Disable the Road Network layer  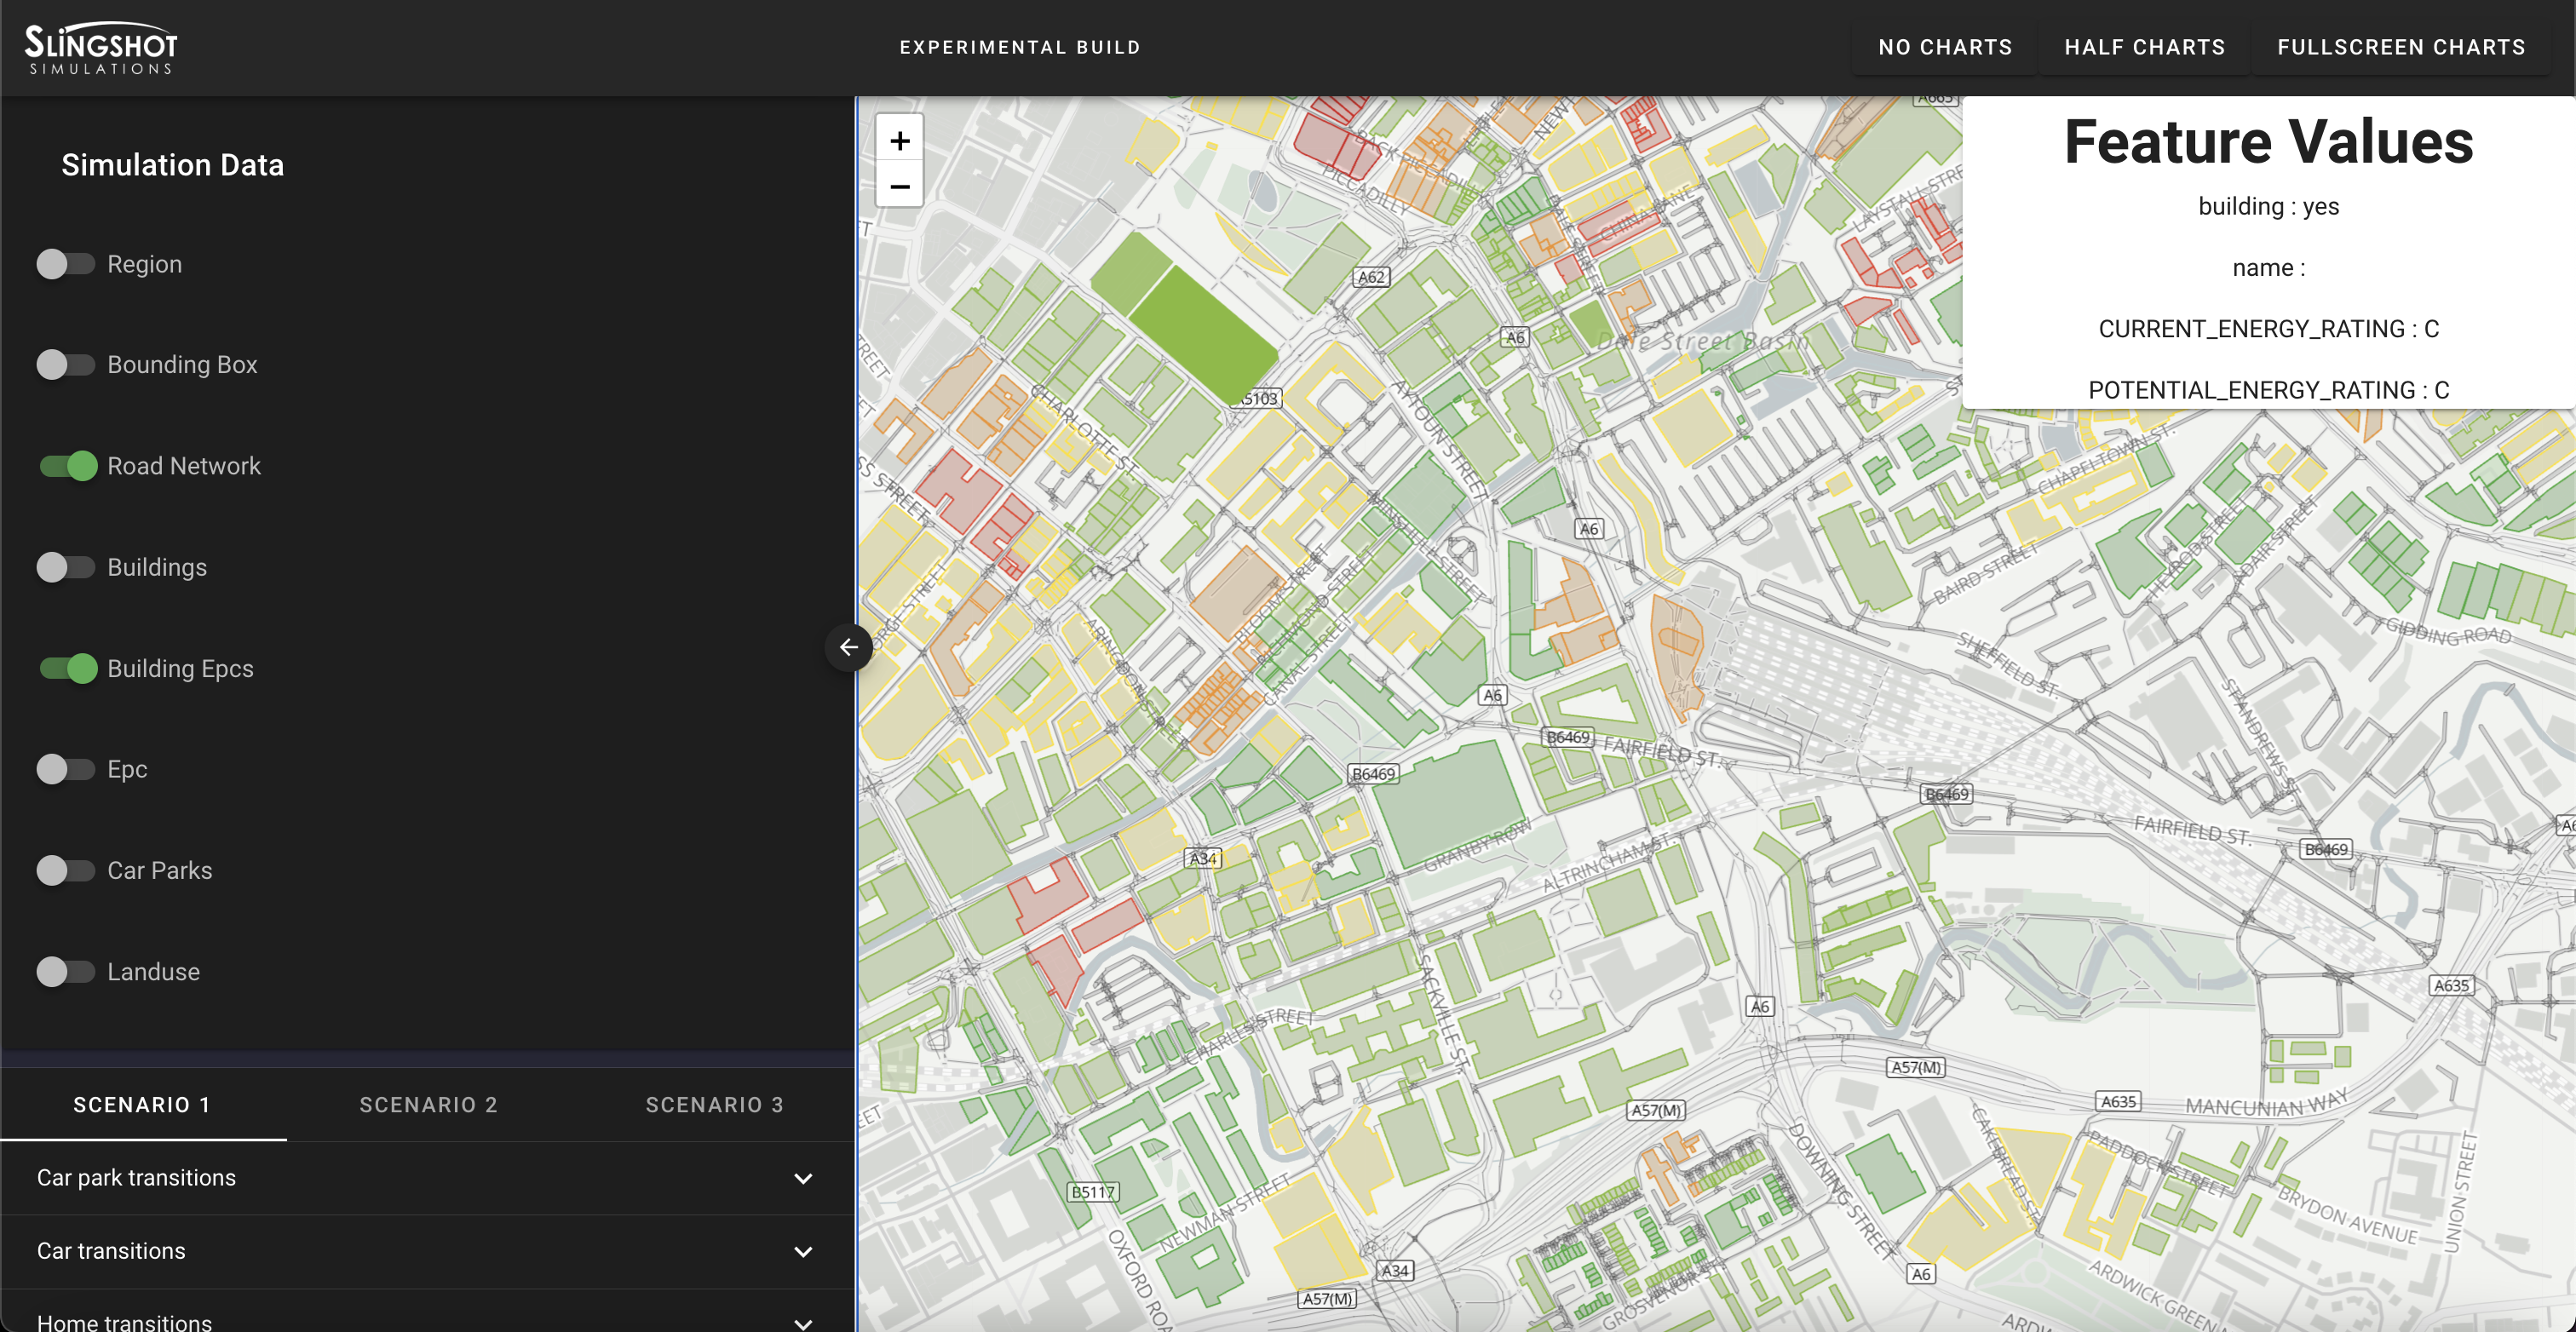68,466
